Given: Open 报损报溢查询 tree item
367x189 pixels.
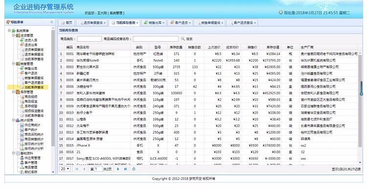Looking at the screenshot, I should point(34,111).
